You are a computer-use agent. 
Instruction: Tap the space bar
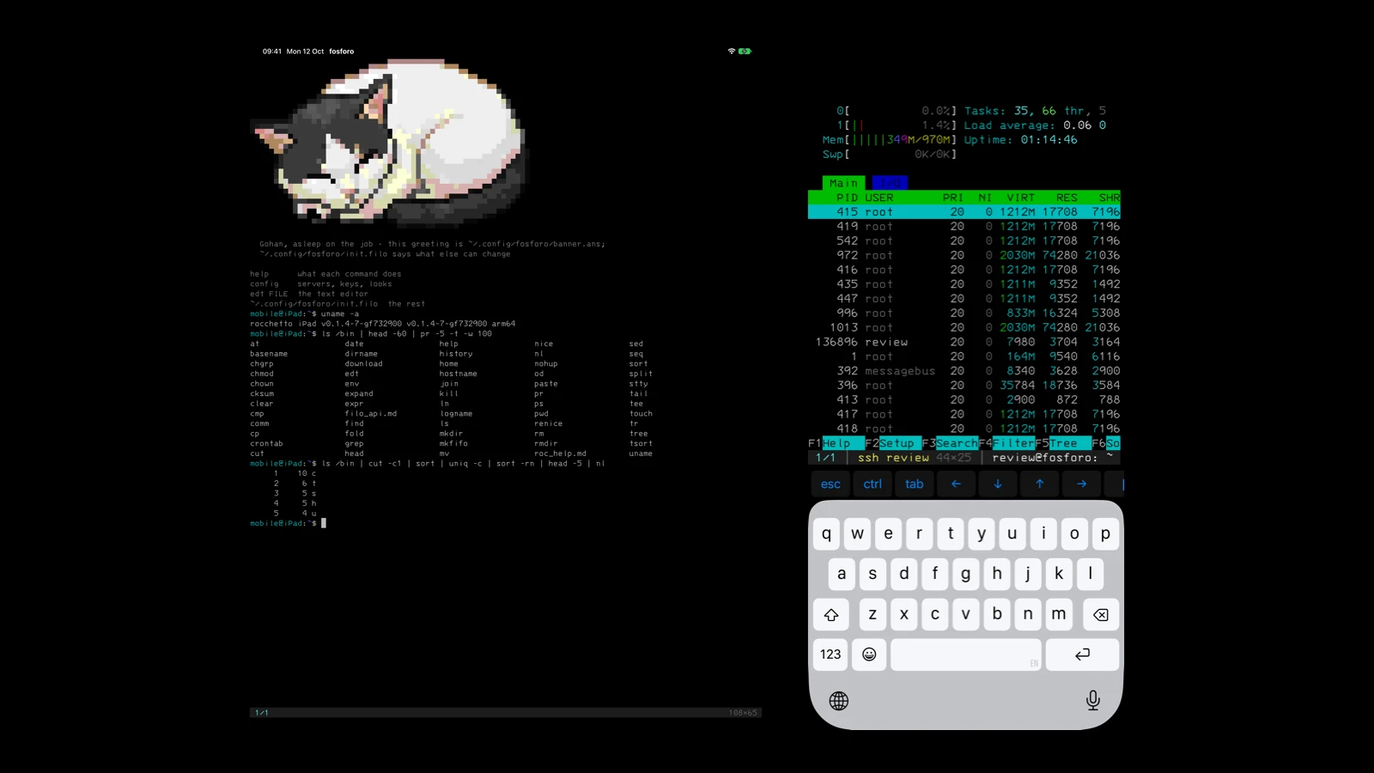[x=966, y=654]
